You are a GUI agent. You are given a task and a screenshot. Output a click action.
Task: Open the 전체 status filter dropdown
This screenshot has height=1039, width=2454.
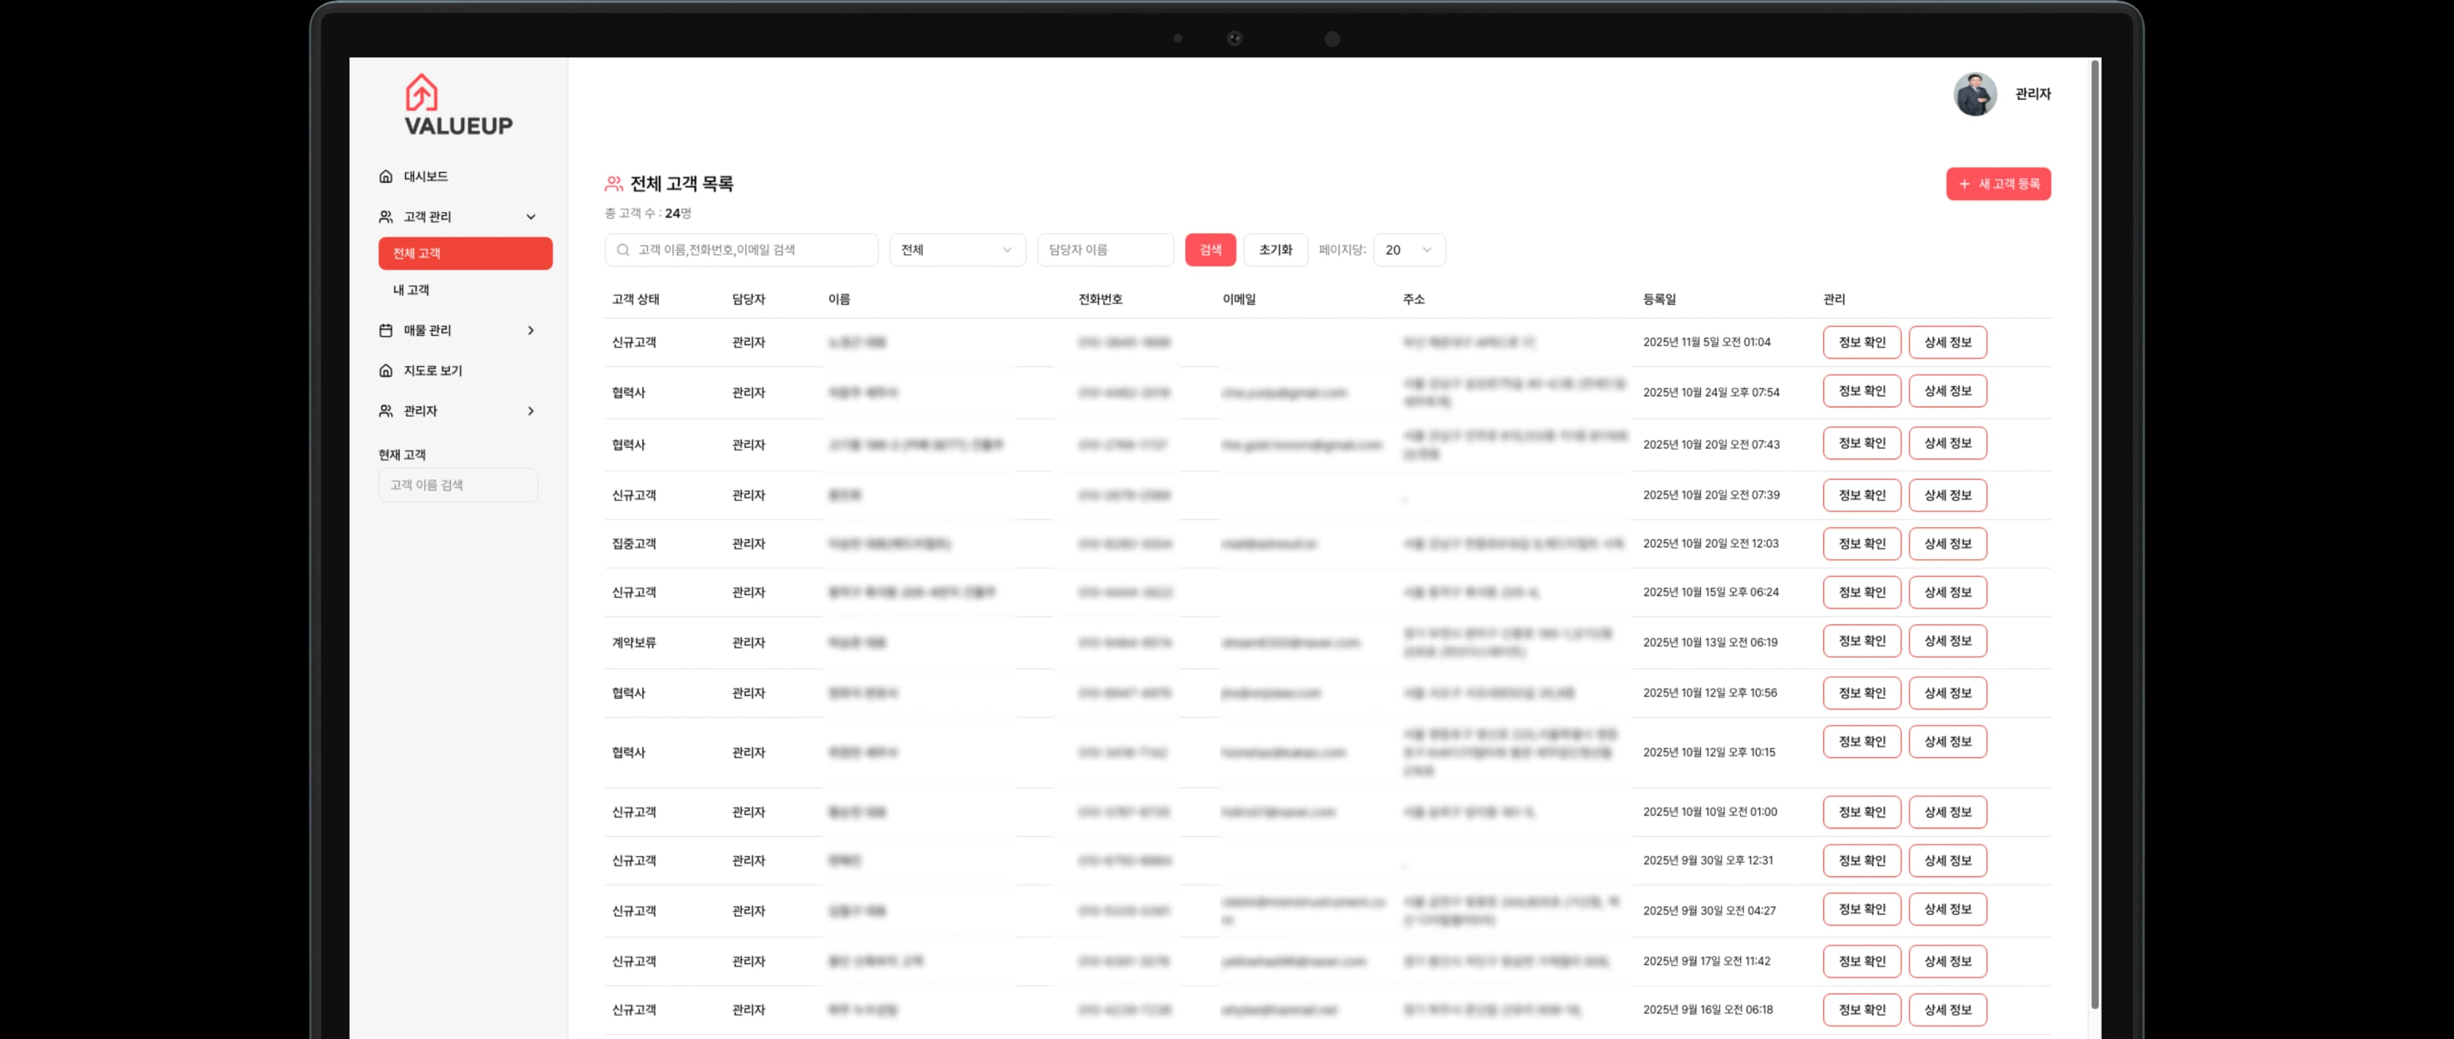point(957,249)
